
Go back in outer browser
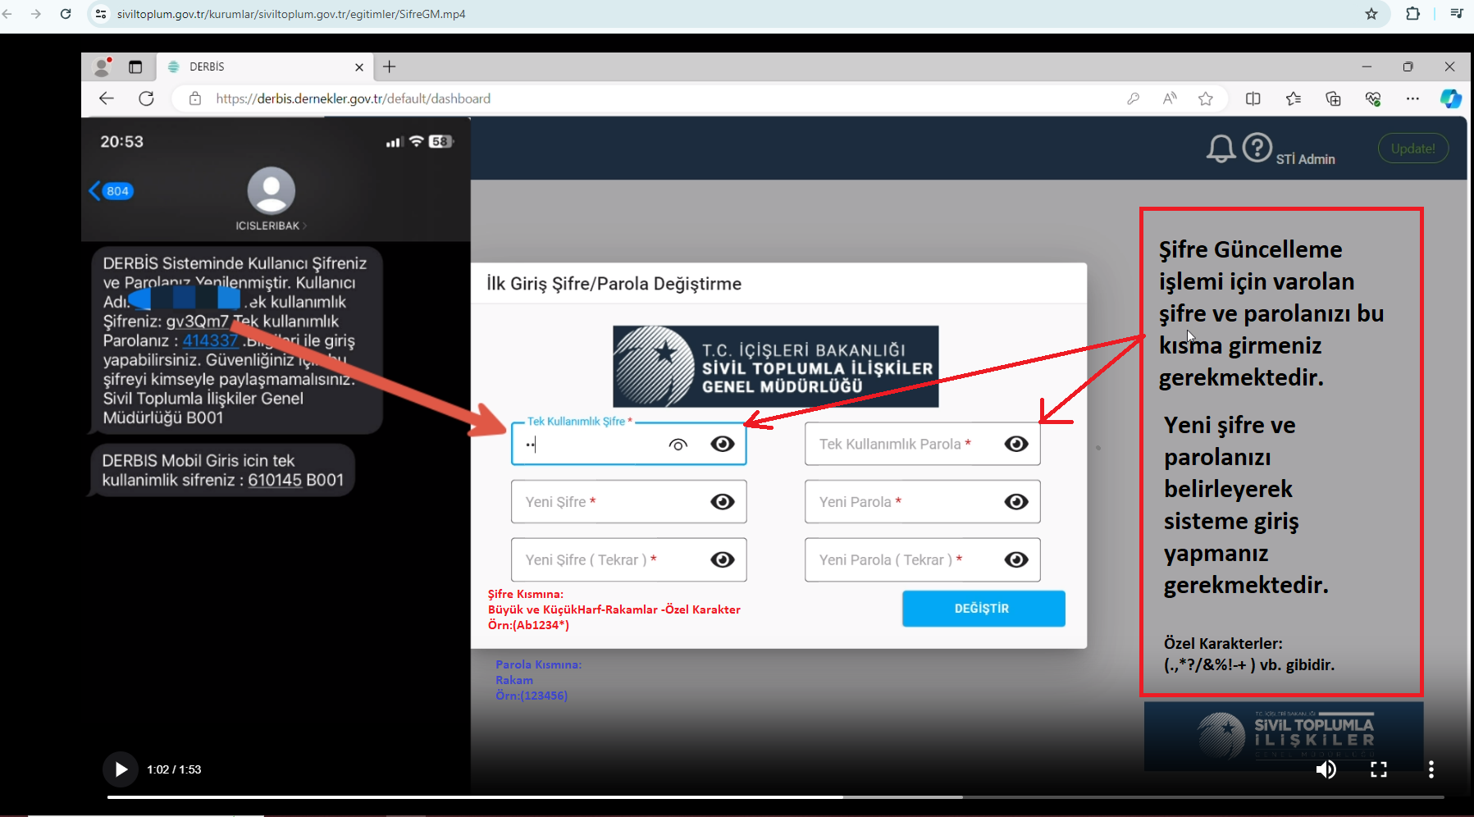click(7, 14)
